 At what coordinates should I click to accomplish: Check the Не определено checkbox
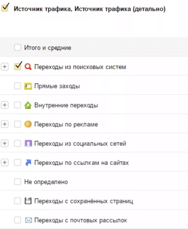pos(18,182)
